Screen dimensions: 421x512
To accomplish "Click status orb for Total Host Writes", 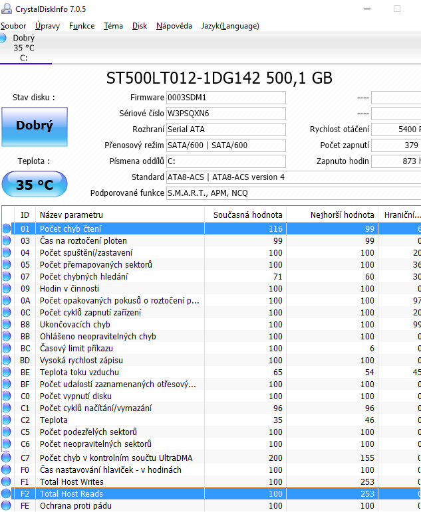I will [7, 481].
